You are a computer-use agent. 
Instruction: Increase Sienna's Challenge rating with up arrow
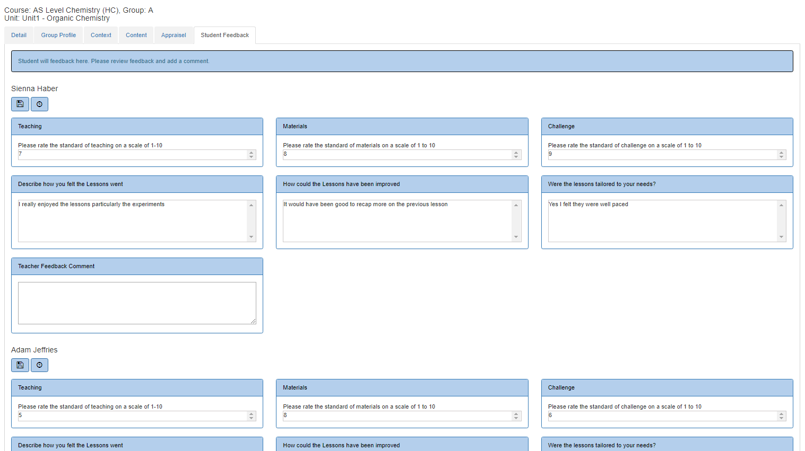click(x=781, y=153)
